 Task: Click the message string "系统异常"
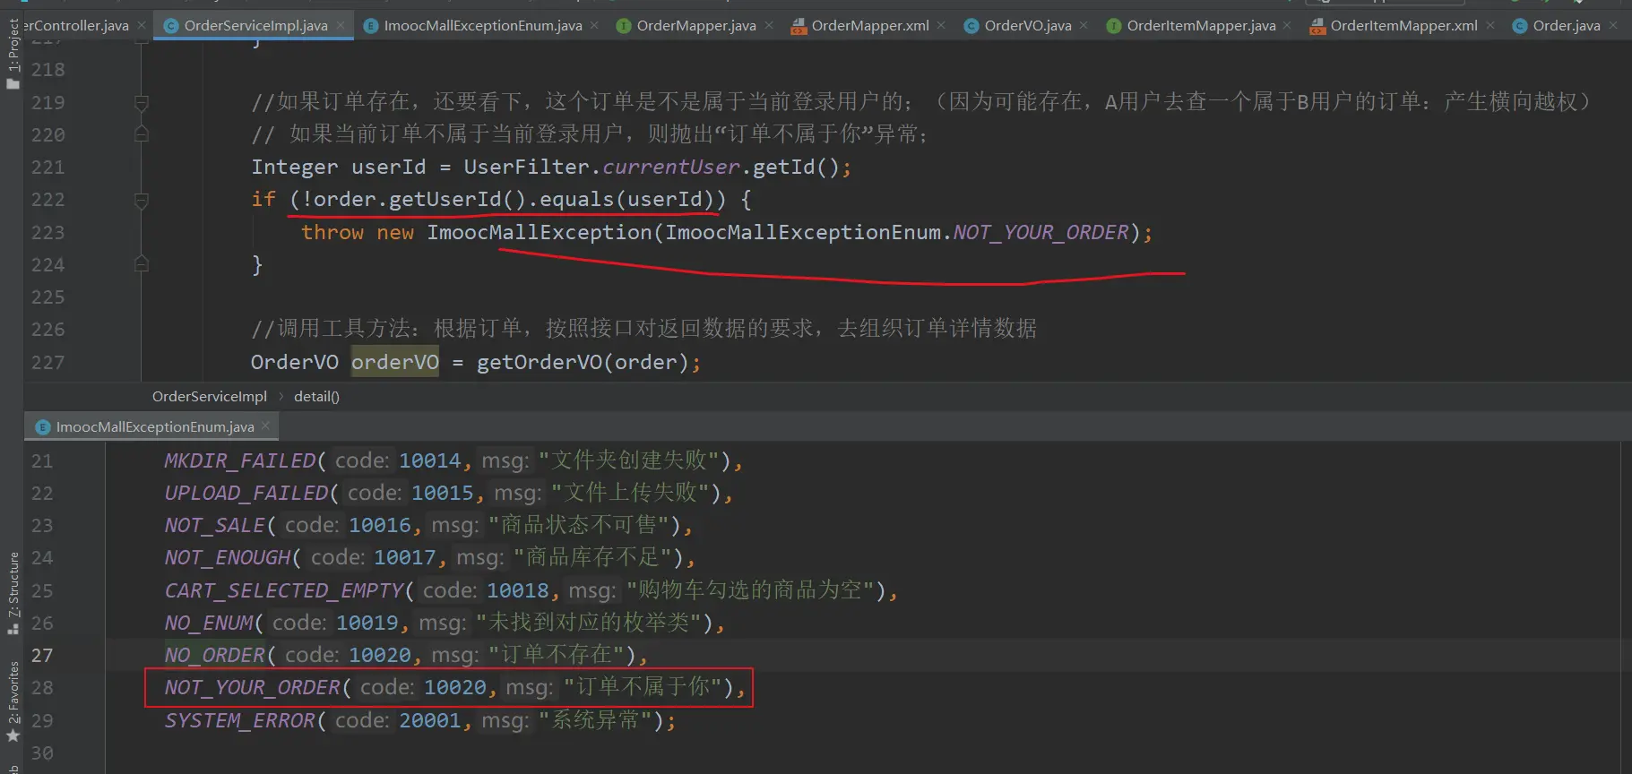tap(596, 720)
